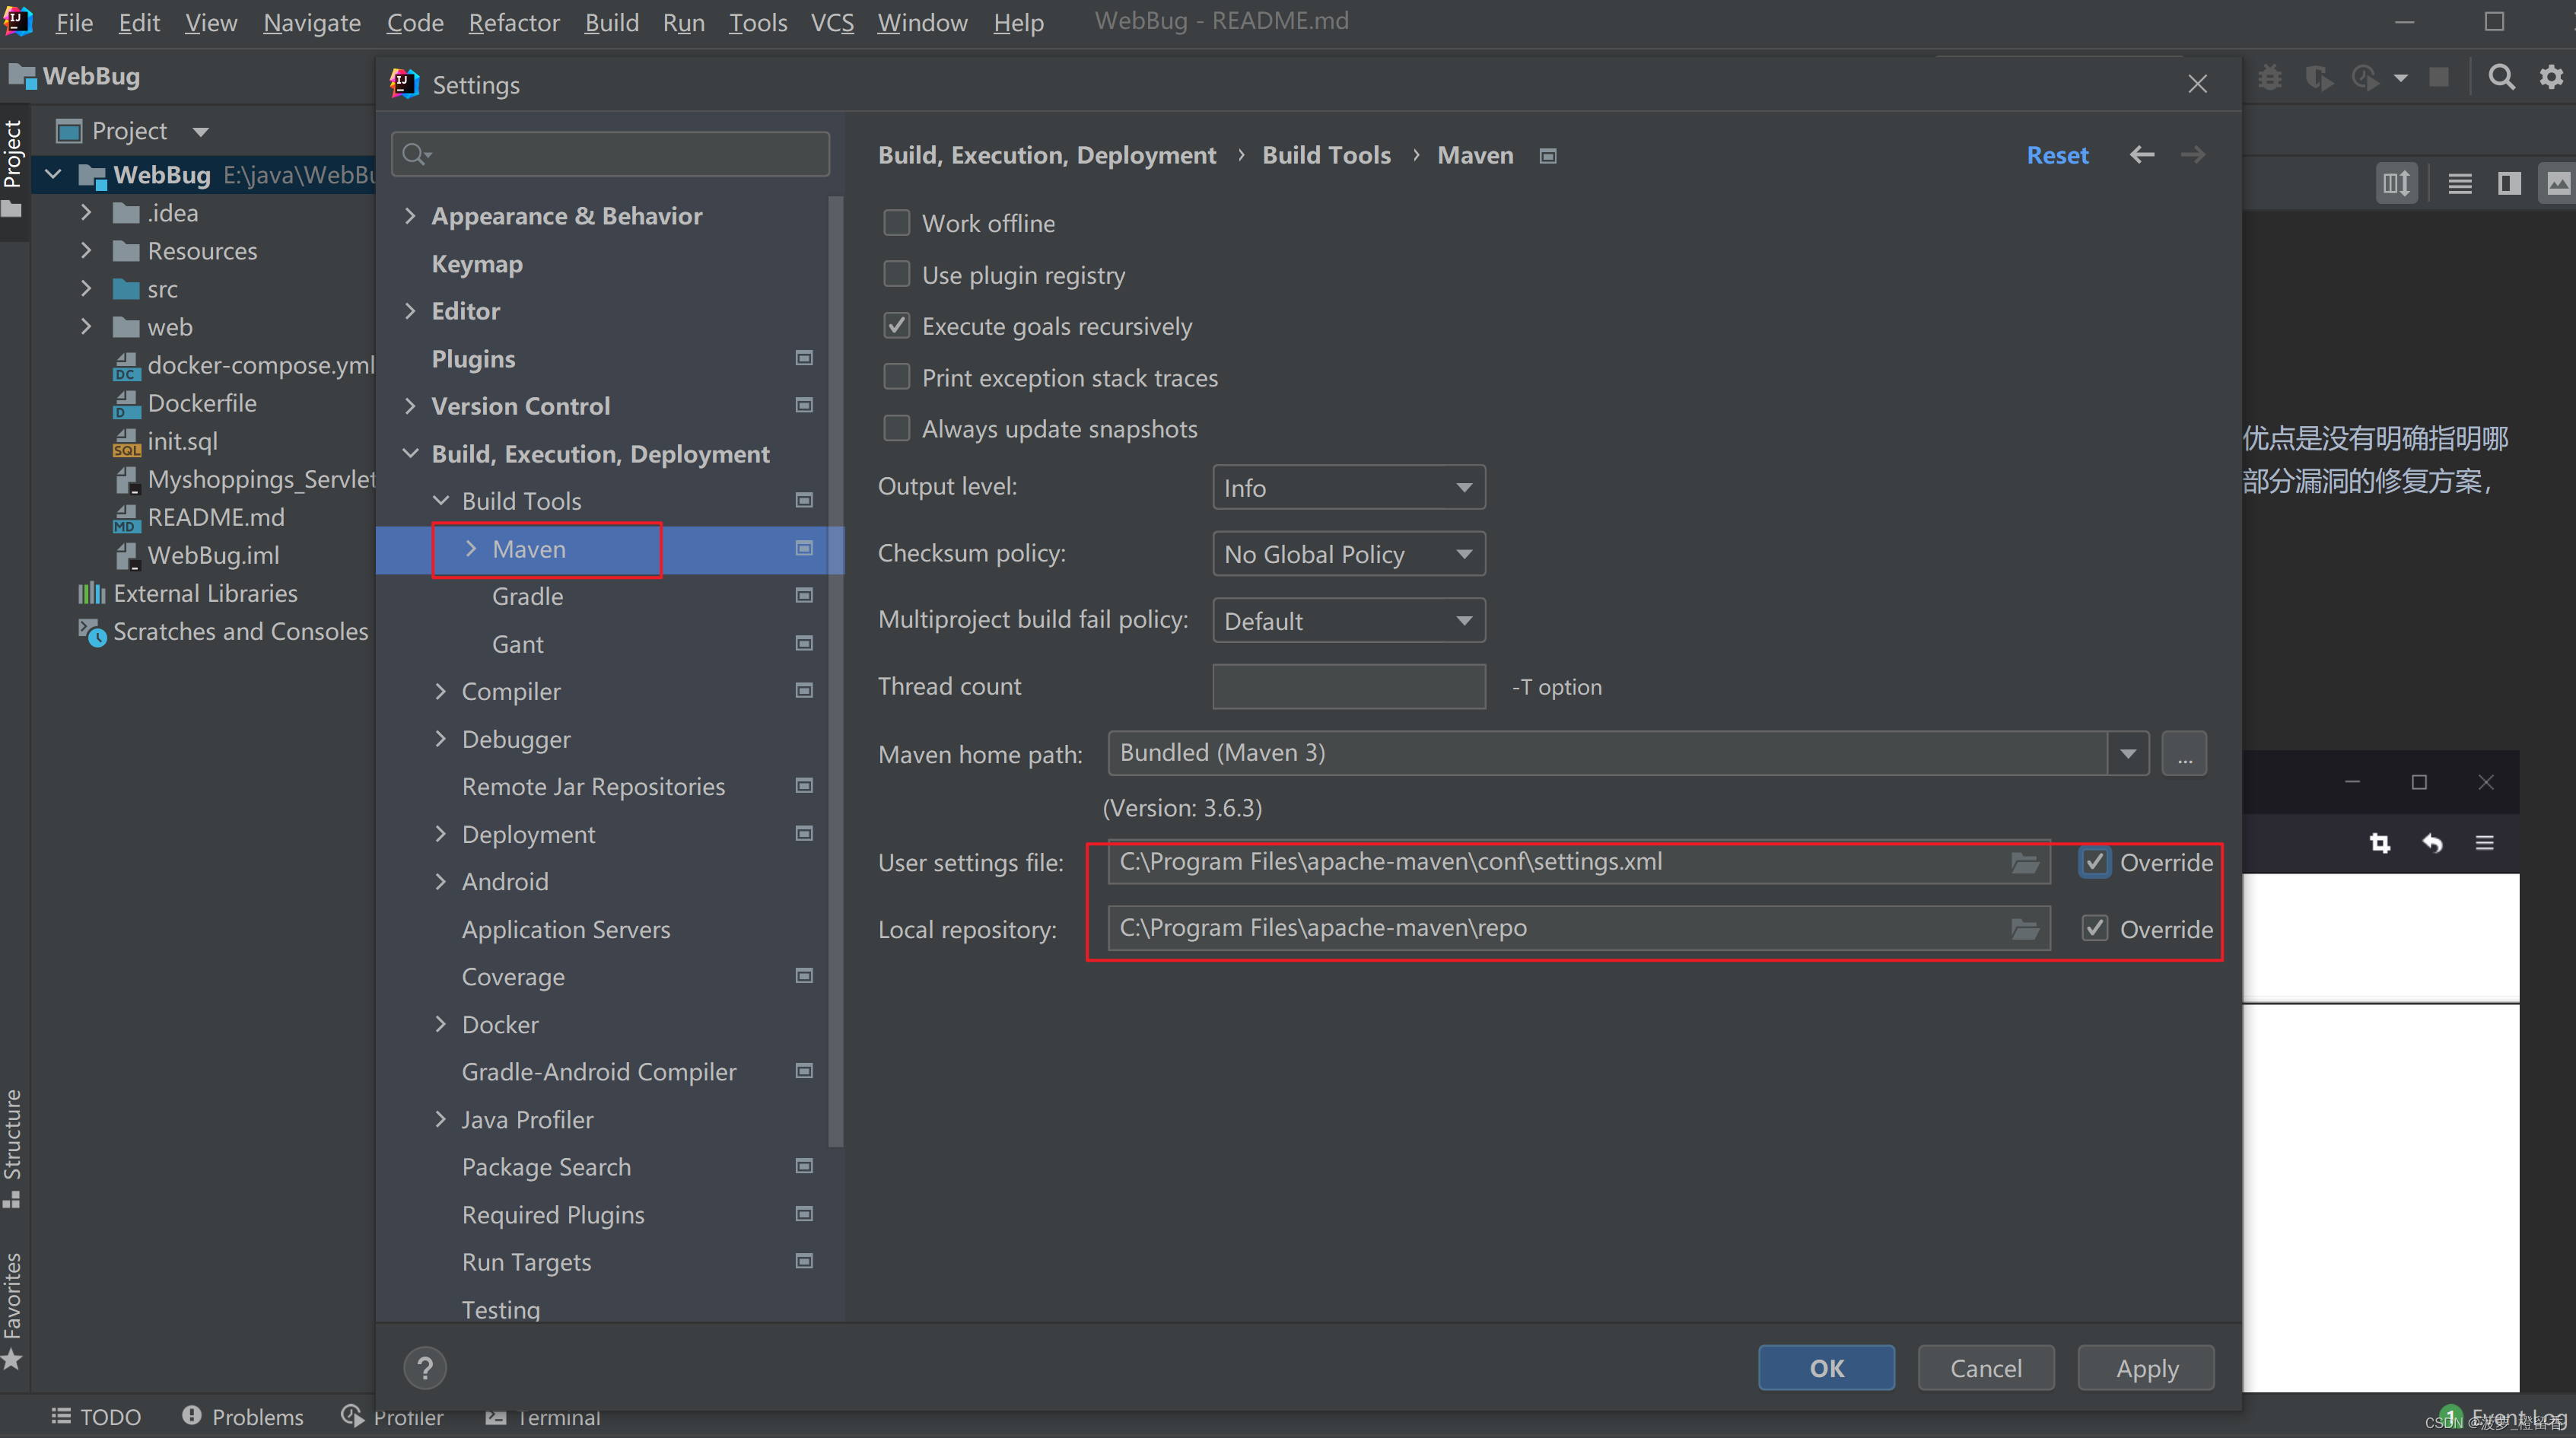Open Project view dropdown

pos(200,131)
